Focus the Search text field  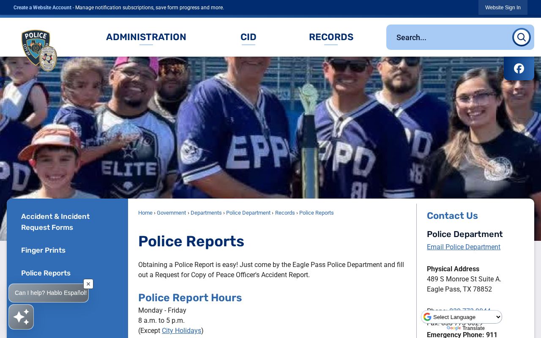449,37
